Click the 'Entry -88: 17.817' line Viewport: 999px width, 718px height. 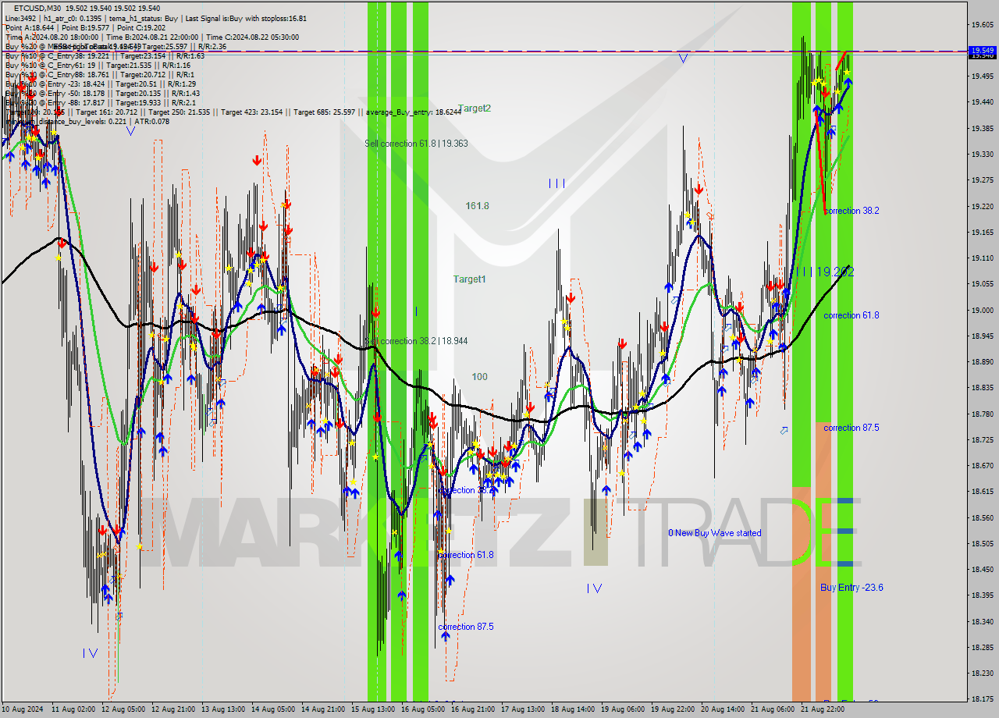pos(77,103)
